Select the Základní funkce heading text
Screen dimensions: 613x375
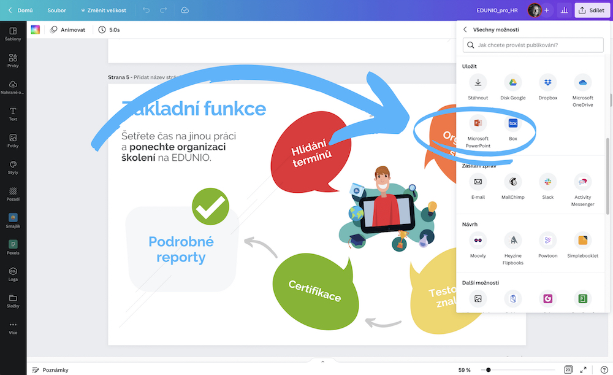(x=194, y=109)
